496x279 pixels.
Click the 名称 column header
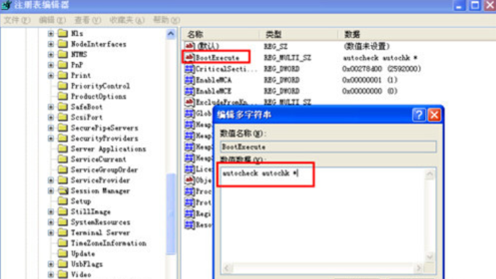[x=195, y=33]
